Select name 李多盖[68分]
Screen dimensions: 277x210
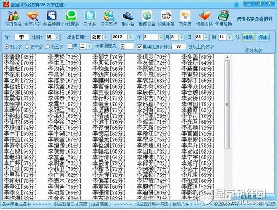[x=198, y=57]
